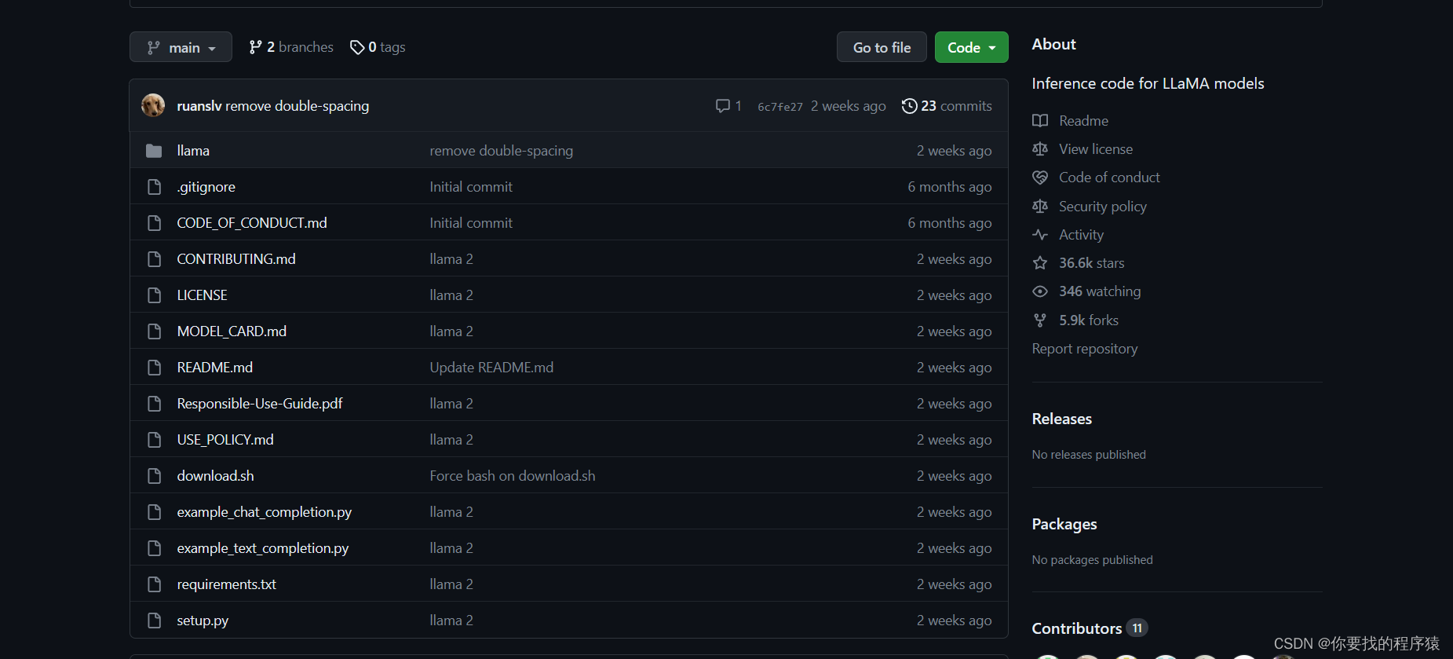Click the CONTRIBUTING.md file icon

point(155,258)
